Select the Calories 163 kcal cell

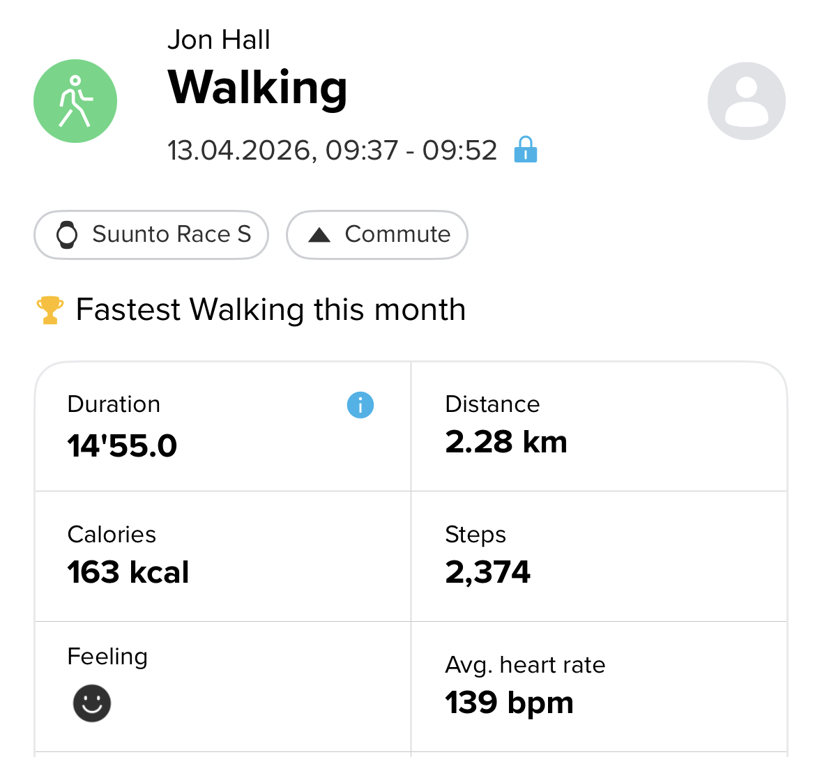pos(222,556)
